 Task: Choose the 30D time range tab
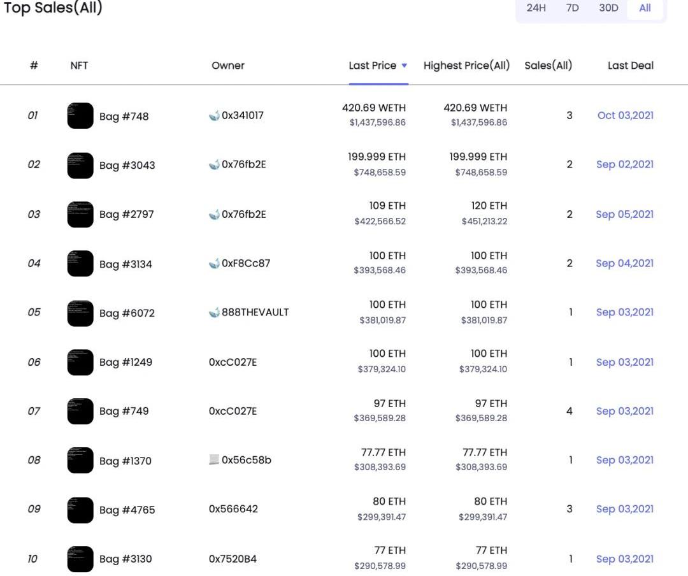(608, 8)
